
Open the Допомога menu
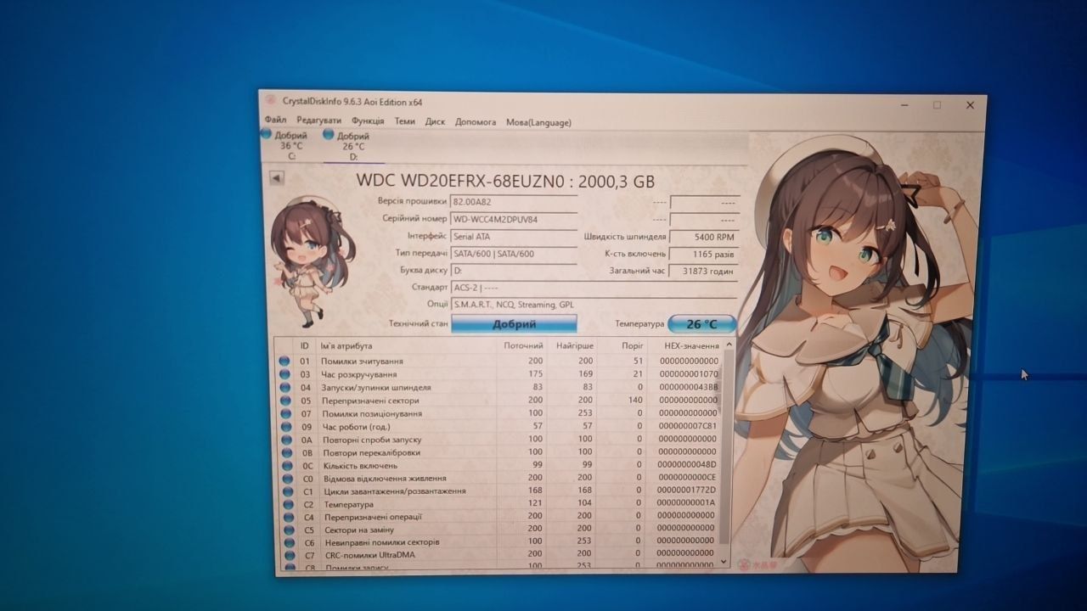pyautogui.click(x=476, y=122)
